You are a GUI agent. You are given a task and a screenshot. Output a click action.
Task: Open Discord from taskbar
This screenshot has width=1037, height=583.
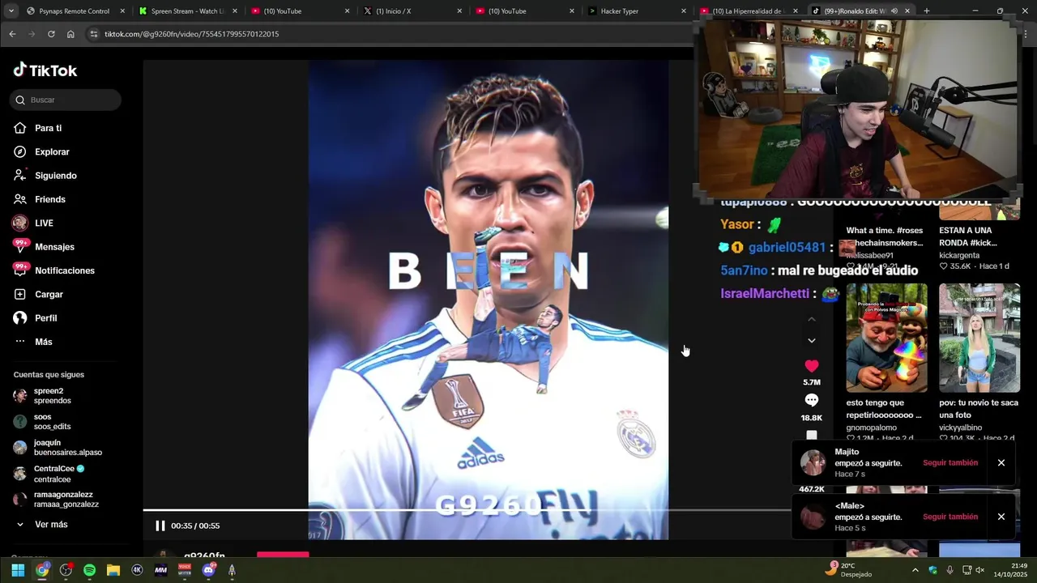(x=208, y=570)
